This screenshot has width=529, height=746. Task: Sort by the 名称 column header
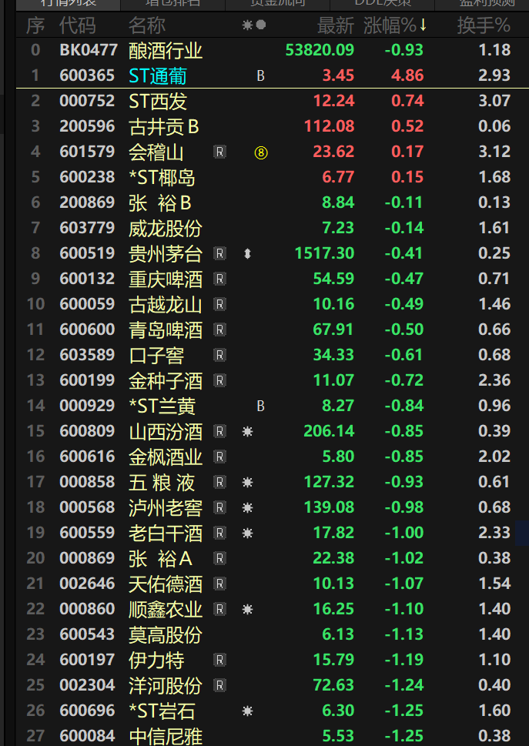(147, 25)
